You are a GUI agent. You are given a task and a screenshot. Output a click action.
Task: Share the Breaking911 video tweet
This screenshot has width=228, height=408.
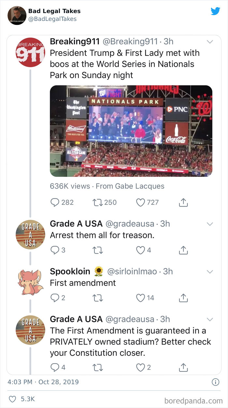183,202
